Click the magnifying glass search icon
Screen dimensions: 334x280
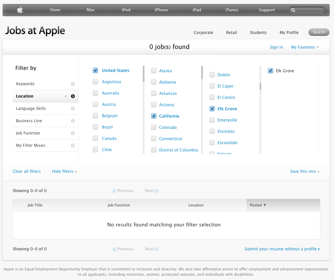tap(293, 10)
